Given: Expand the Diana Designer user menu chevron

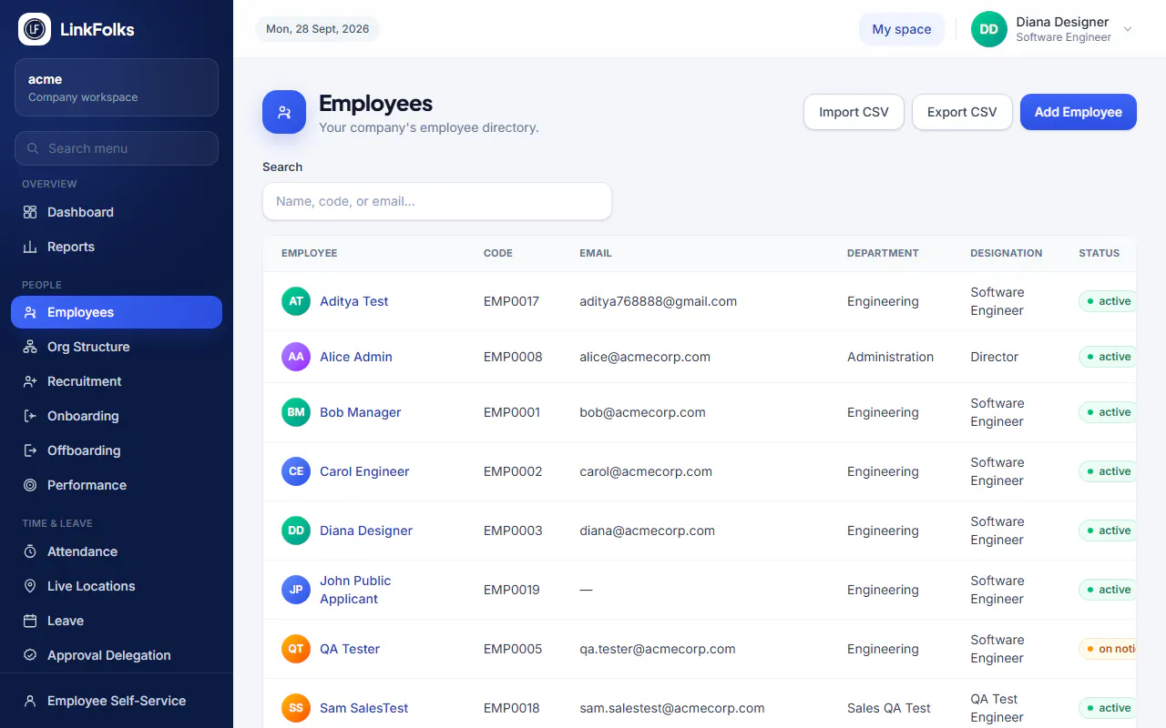Looking at the screenshot, I should 1128,29.
